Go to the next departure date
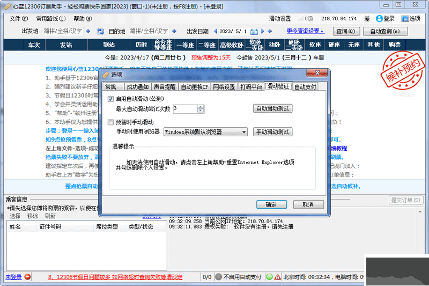The image size is (429, 286). coord(263,31)
